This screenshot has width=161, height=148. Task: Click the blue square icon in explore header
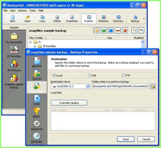111,30
